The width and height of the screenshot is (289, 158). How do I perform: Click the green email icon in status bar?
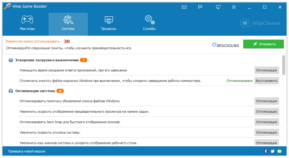pos(279,151)
